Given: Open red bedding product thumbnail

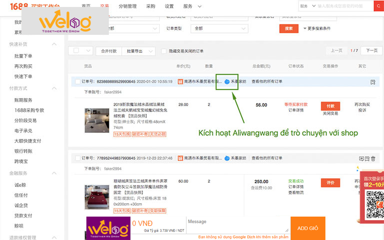Looking at the screenshot, I should (x=97, y=197).
